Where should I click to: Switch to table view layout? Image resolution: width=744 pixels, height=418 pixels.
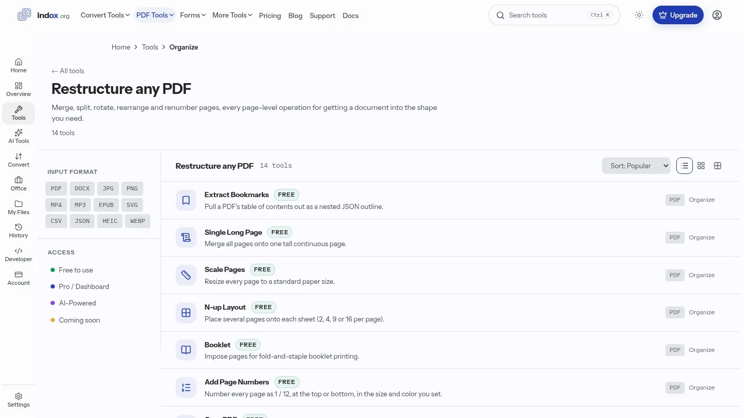(718, 166)
